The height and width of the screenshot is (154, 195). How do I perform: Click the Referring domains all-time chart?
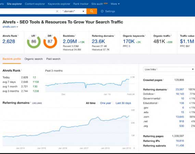pyautogui.click(x=66, y=127)
